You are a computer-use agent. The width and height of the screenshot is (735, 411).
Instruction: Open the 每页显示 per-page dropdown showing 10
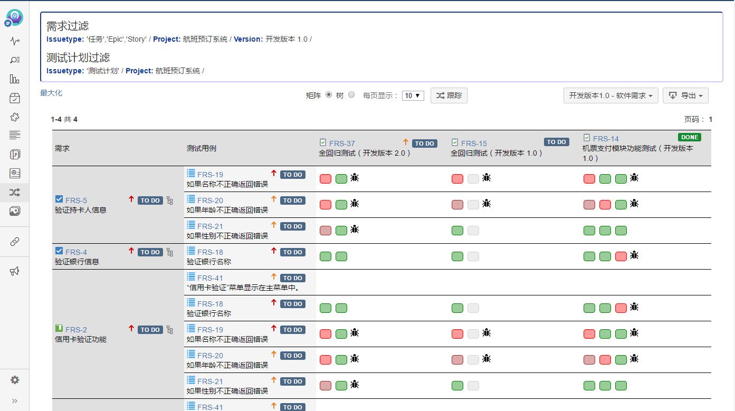pyautogui.click(x=413, y=95)
